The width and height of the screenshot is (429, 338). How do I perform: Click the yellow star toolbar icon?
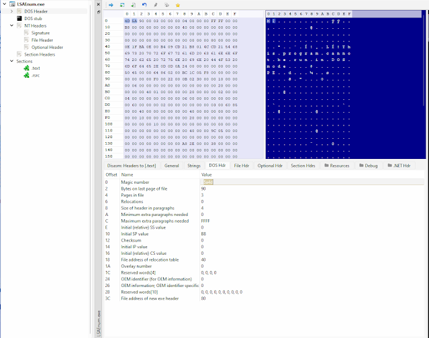pyautogui.click(x=177, y=5)
